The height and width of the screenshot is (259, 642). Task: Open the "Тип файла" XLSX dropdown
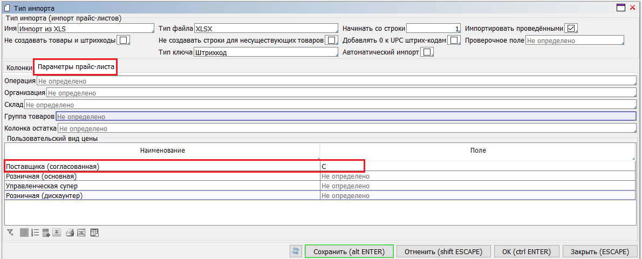point(265,29)
